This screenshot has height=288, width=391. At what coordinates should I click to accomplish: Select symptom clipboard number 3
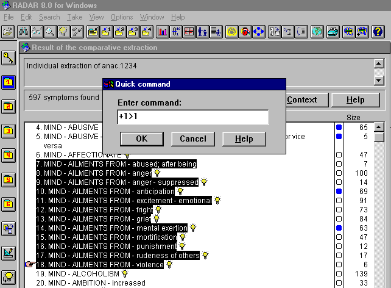point(9,131)
